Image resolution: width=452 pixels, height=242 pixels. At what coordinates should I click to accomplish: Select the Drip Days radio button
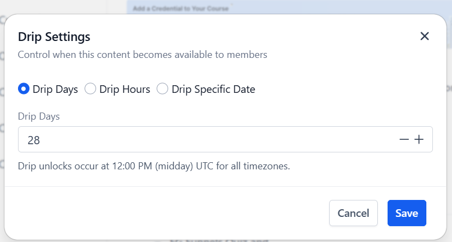coord(23,89)
